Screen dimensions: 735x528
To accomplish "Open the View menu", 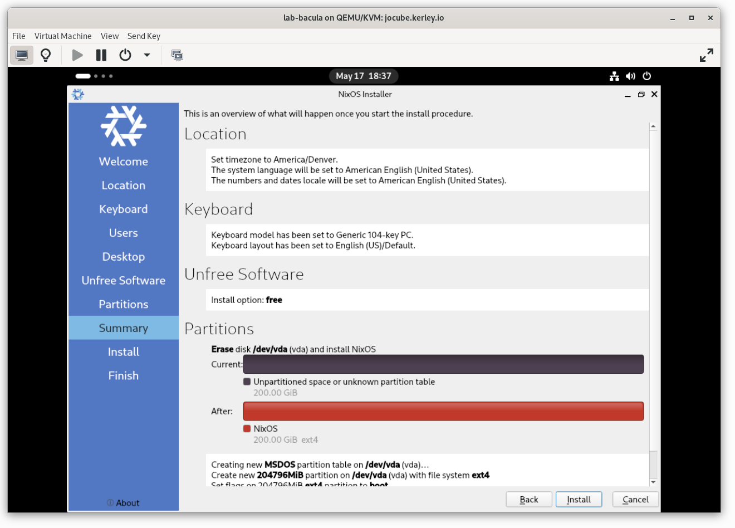I will [110, 36].
